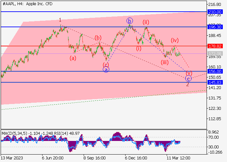Click the 131.75 price axis value
The width and height of the screenshot is (227, 162).
215,98
